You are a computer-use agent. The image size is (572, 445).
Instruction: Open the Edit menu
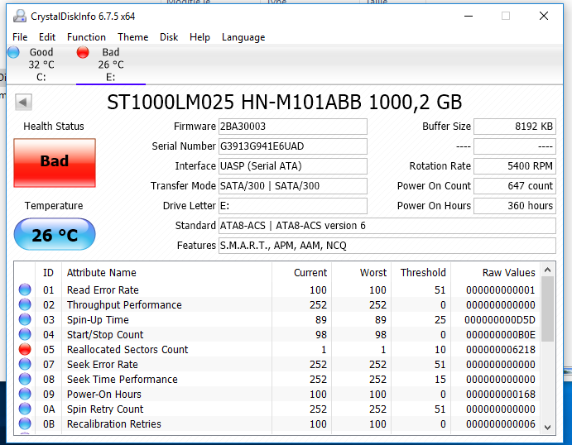point(47,37)
